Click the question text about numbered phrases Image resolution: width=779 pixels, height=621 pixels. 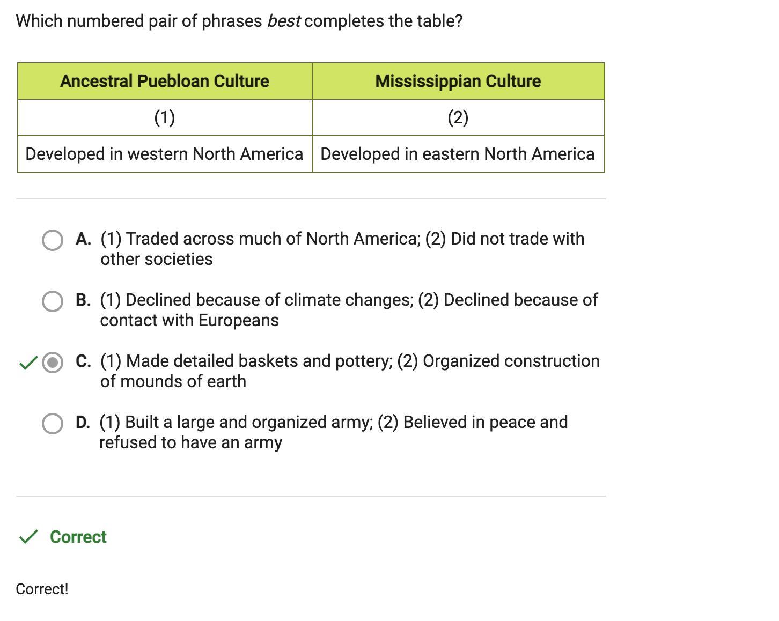(x=239, y=21)
